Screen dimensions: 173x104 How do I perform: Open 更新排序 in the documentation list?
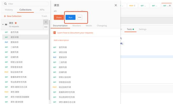[x=63, y=57]
